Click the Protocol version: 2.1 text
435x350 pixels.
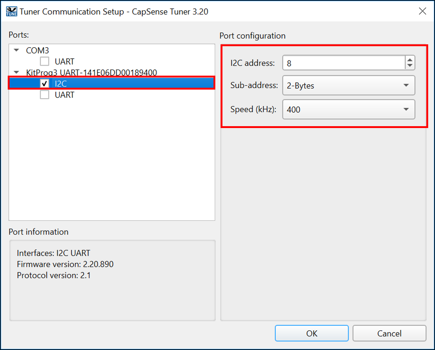54,275
